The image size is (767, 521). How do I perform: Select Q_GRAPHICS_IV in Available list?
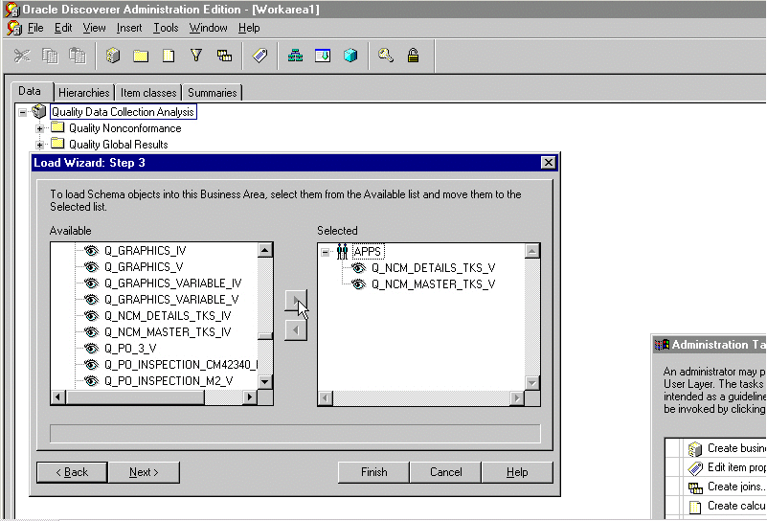coord(145,251)
